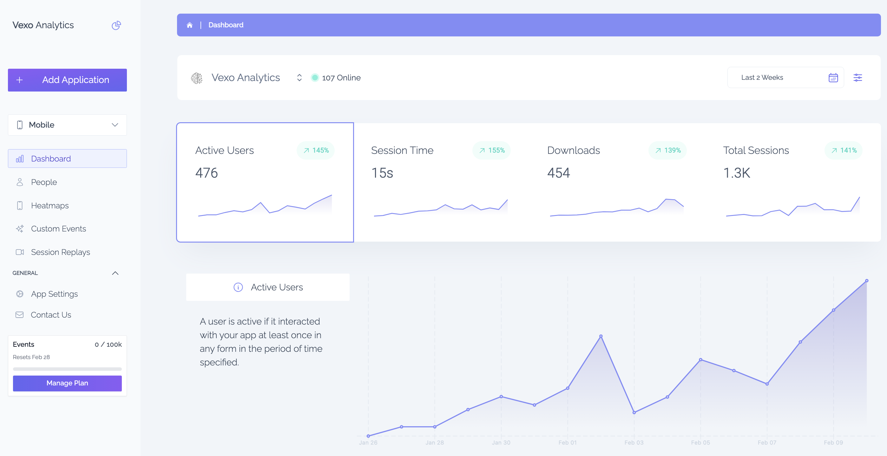Click the filter sliders icon in the top right
This screenshot has height=456, width=887.
[x=858, y=78]
